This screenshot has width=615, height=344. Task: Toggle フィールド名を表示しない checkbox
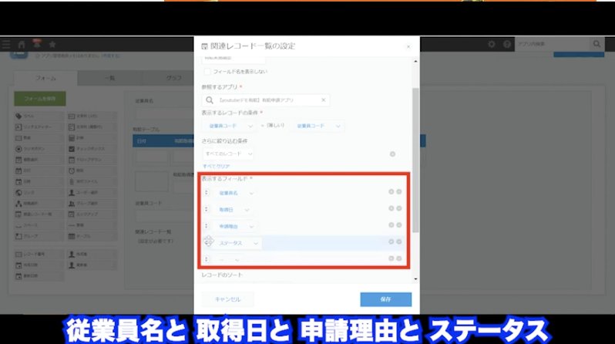[207, 72]
